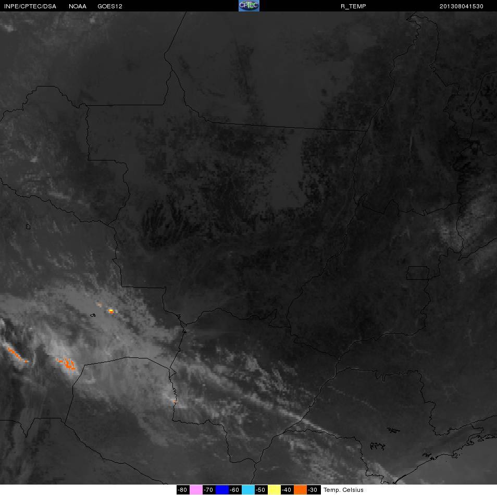The width and height of the screenshot is (497, 495).
Task: Click the small rectangular Distrito Federal outline
Action: pos(418,273)
